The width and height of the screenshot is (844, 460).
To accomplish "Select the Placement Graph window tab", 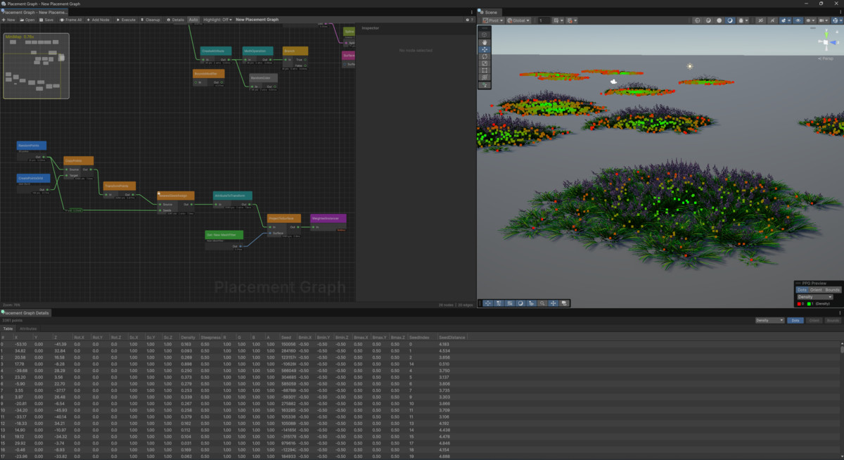I will tap(35, 12).
